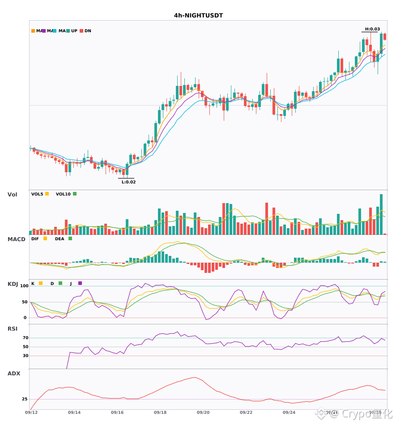The width and height of the screenshot is (396, 425).
Task: Toggle the red DN legend marker
Action: 81,31
